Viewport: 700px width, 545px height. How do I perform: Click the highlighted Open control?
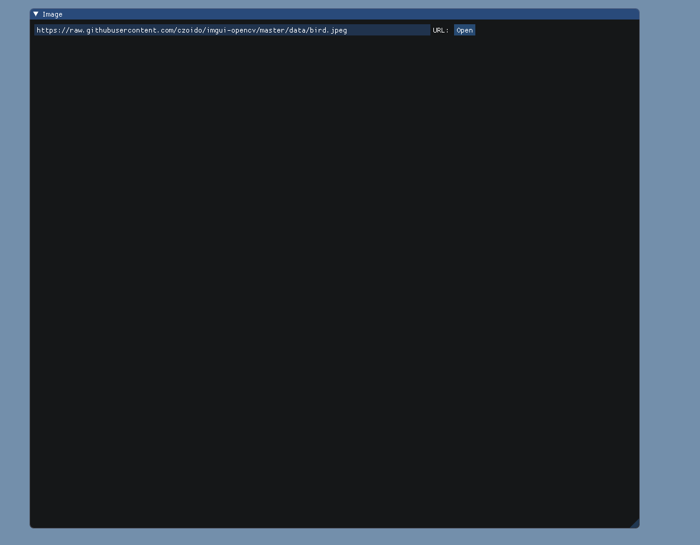[464, 30]
